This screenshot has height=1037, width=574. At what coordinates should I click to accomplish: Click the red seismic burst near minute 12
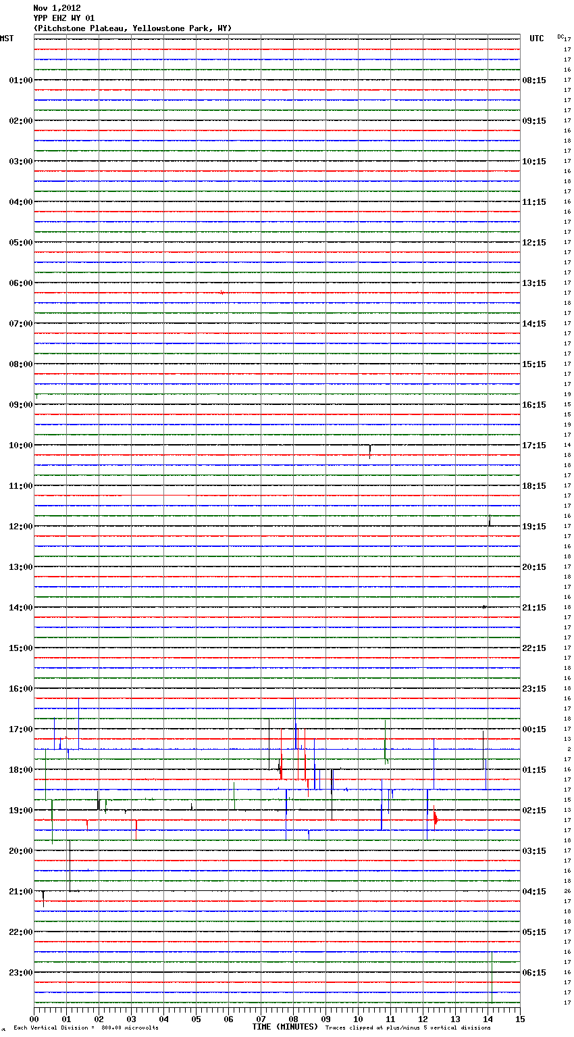coord(436,819)
